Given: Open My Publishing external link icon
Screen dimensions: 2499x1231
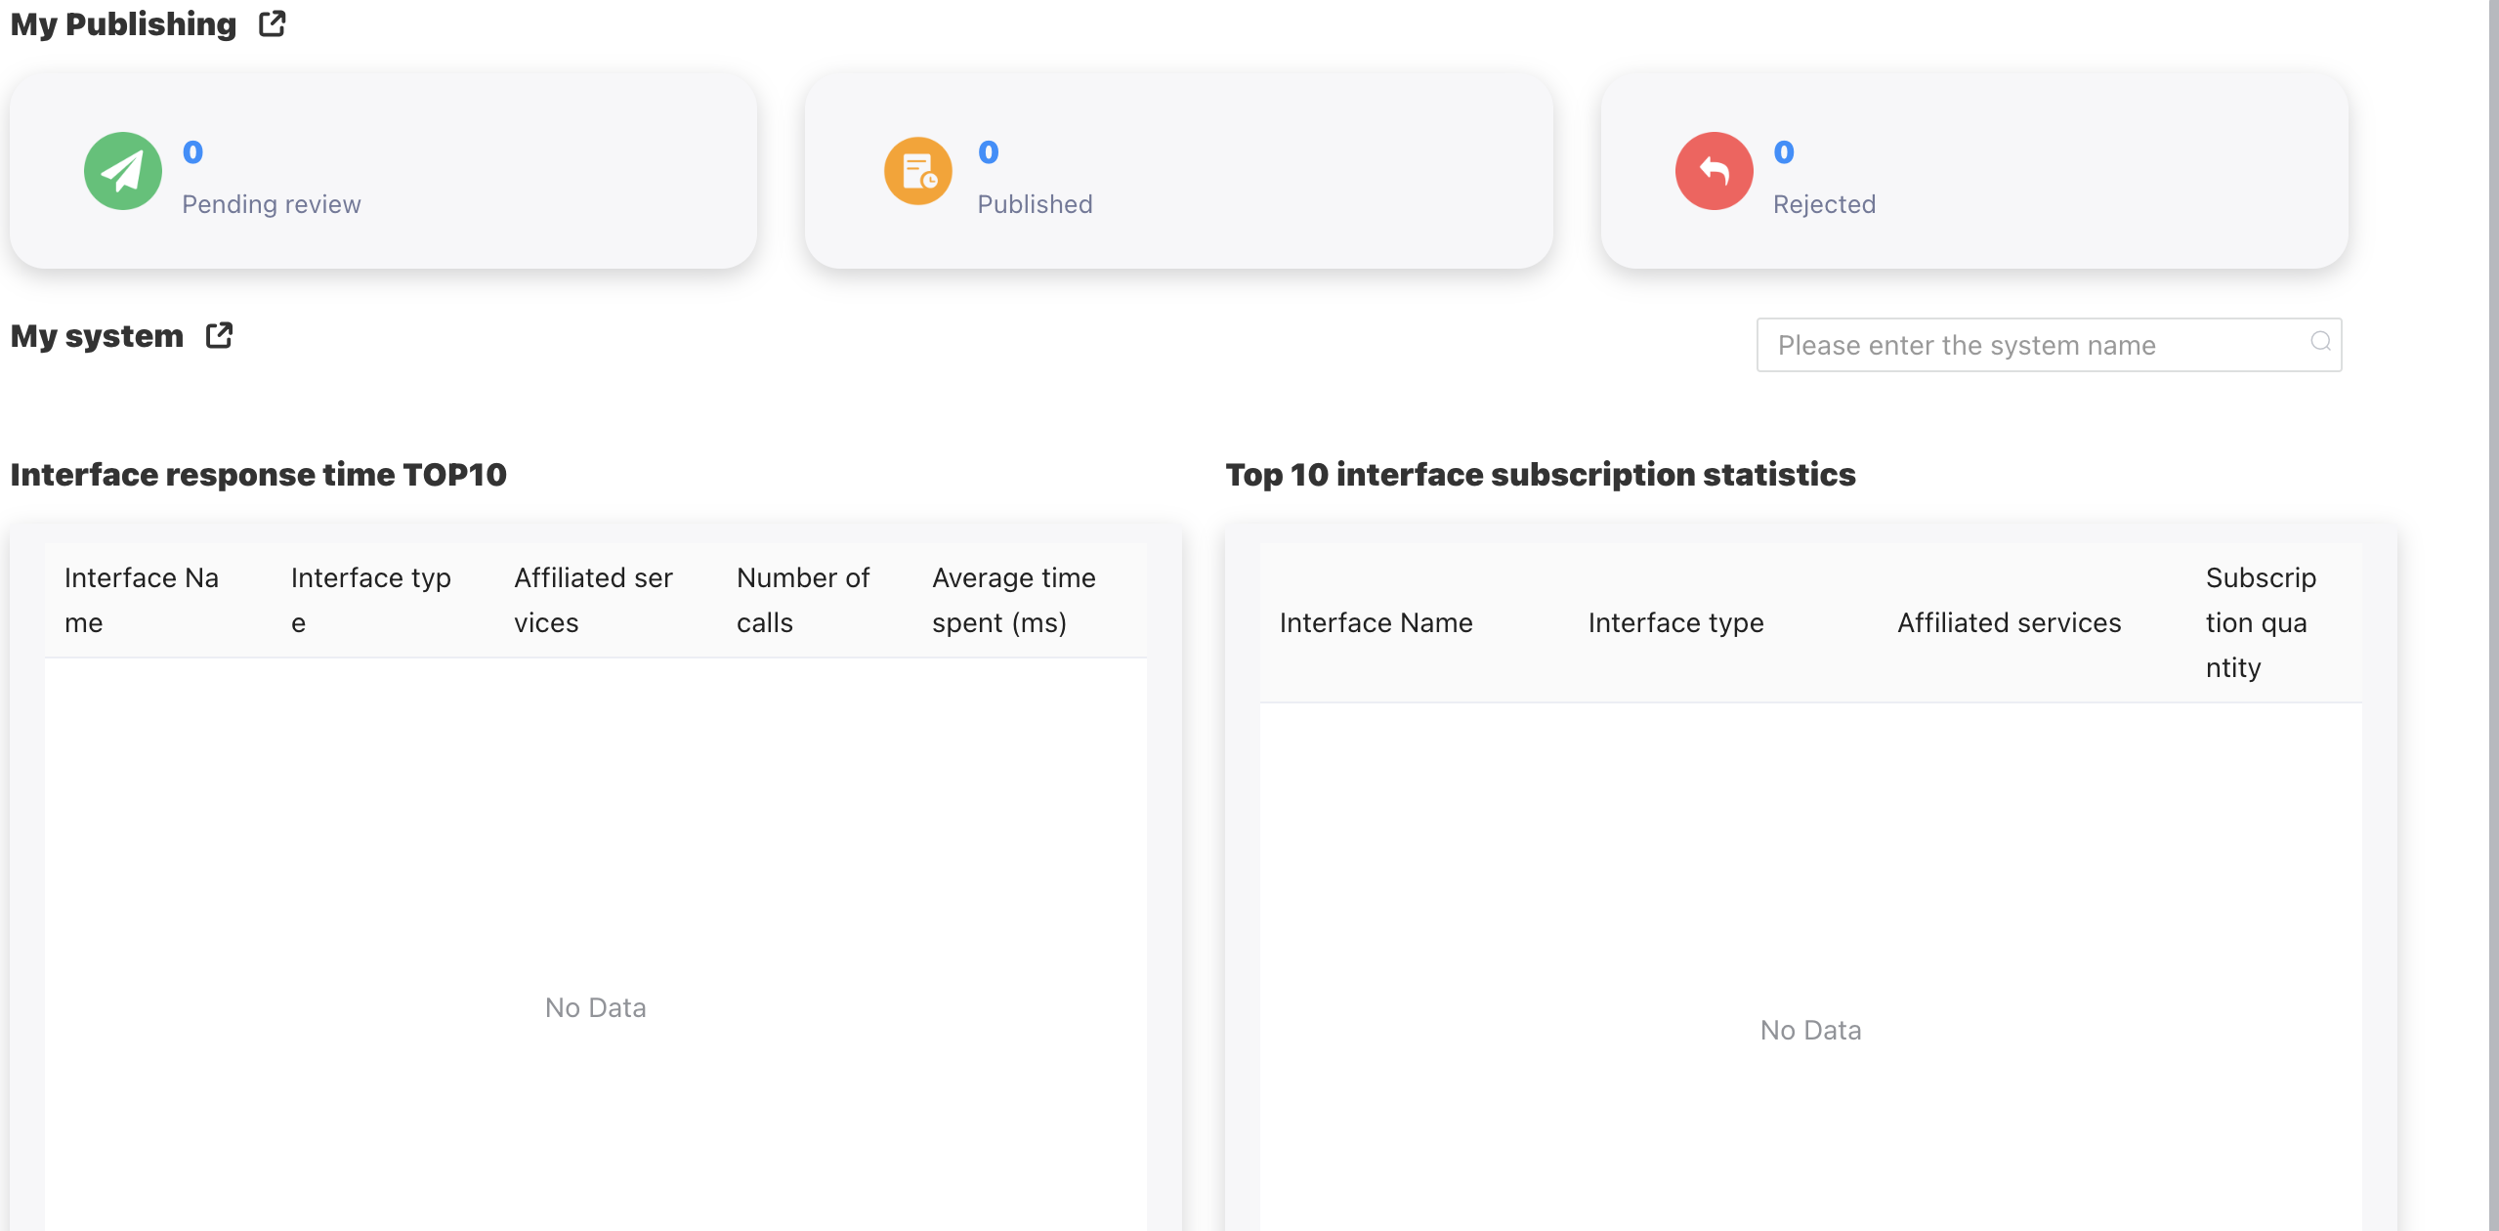Looking at the screenshot, I should coord(273,23).
